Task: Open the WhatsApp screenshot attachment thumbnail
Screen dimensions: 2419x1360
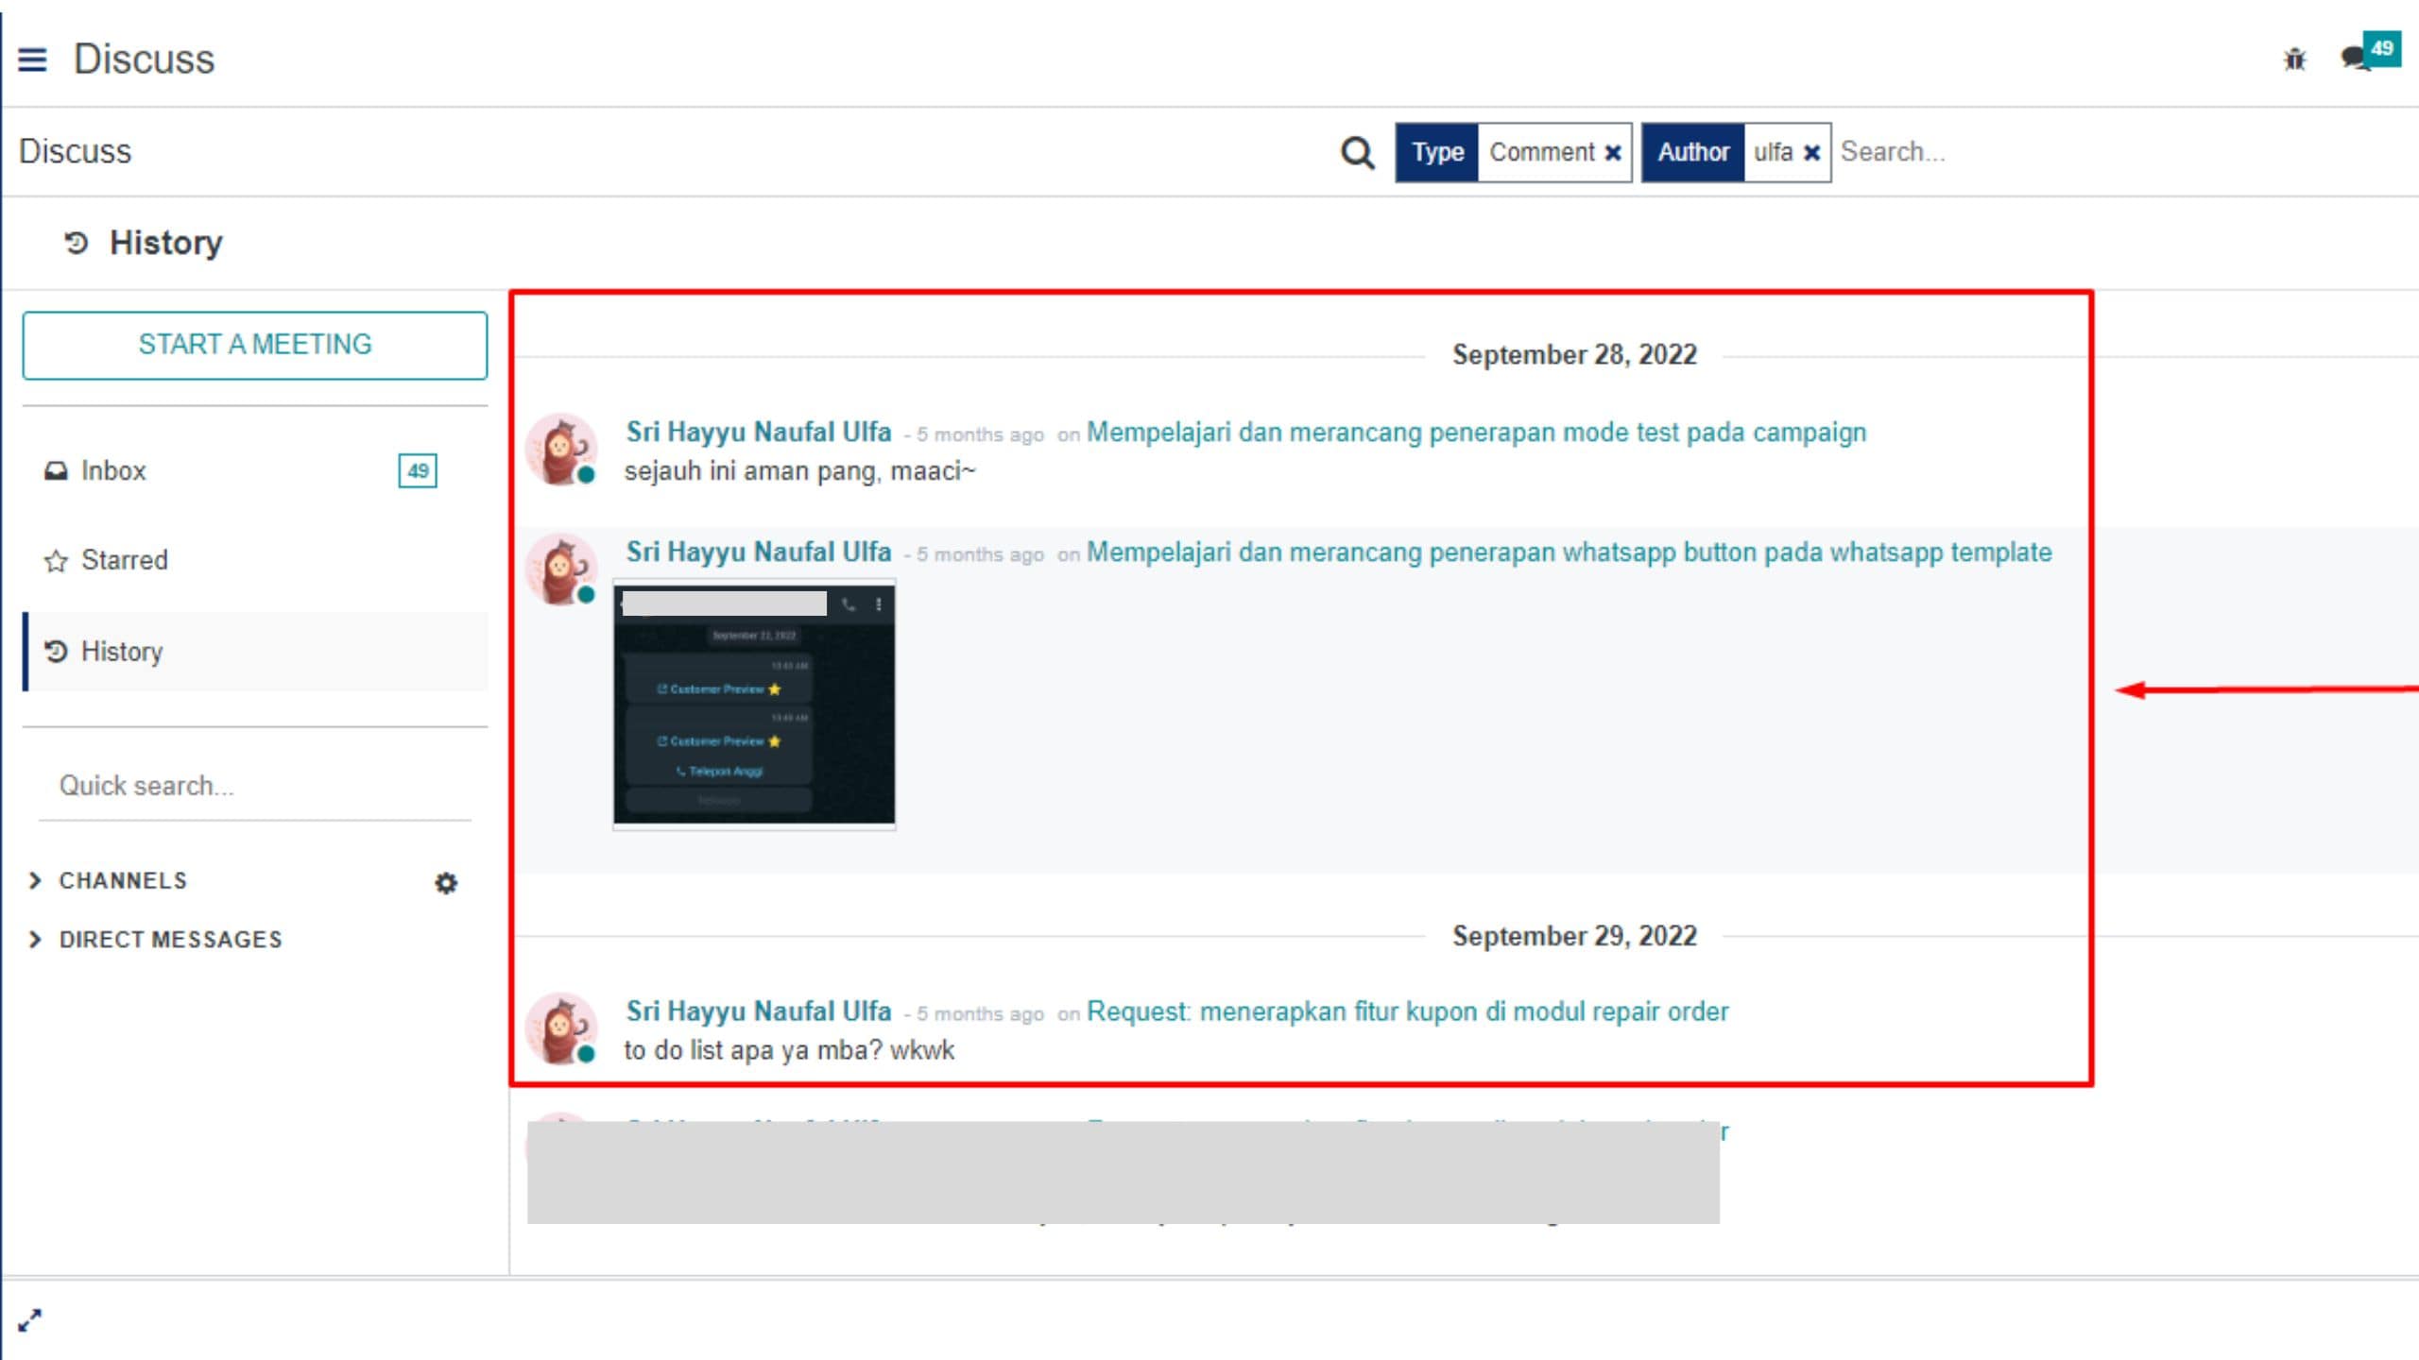Action: tap(754, 705)
